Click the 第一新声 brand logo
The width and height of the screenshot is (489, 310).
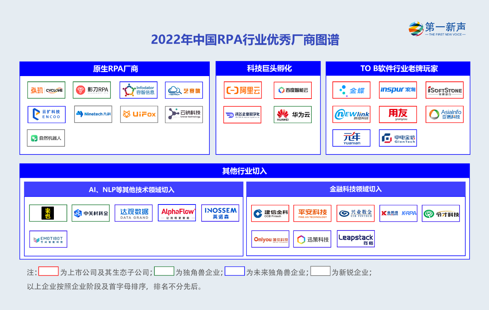[x=437, y=29]
